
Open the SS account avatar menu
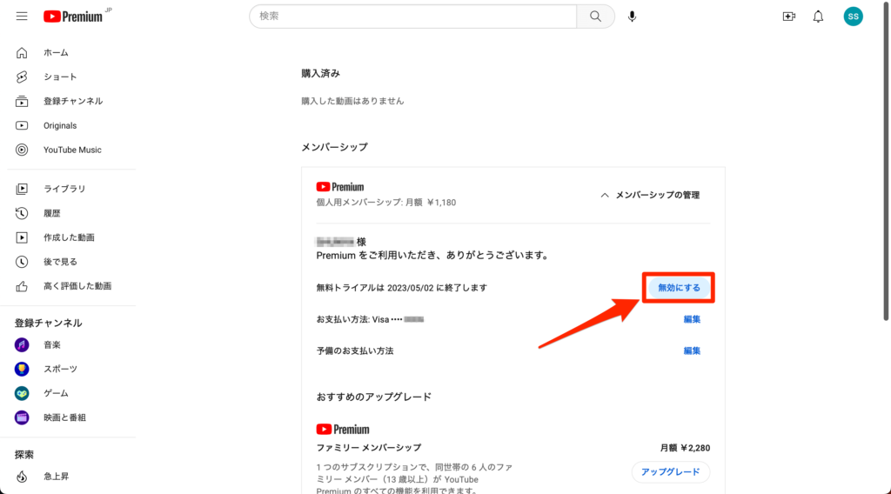853,17
